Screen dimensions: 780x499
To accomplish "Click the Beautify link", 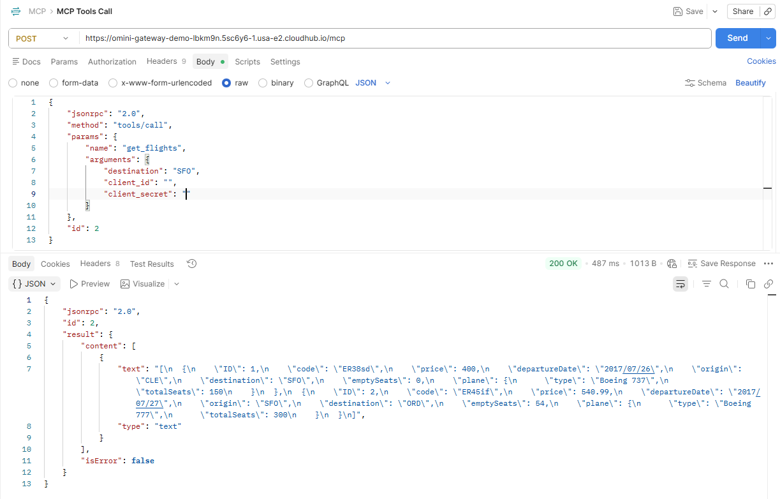I will click(751, 83).
